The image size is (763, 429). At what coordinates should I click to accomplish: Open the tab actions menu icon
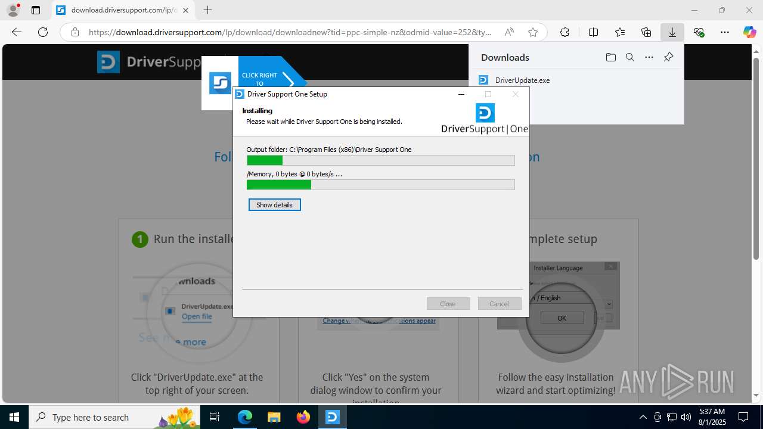[36, 10]
